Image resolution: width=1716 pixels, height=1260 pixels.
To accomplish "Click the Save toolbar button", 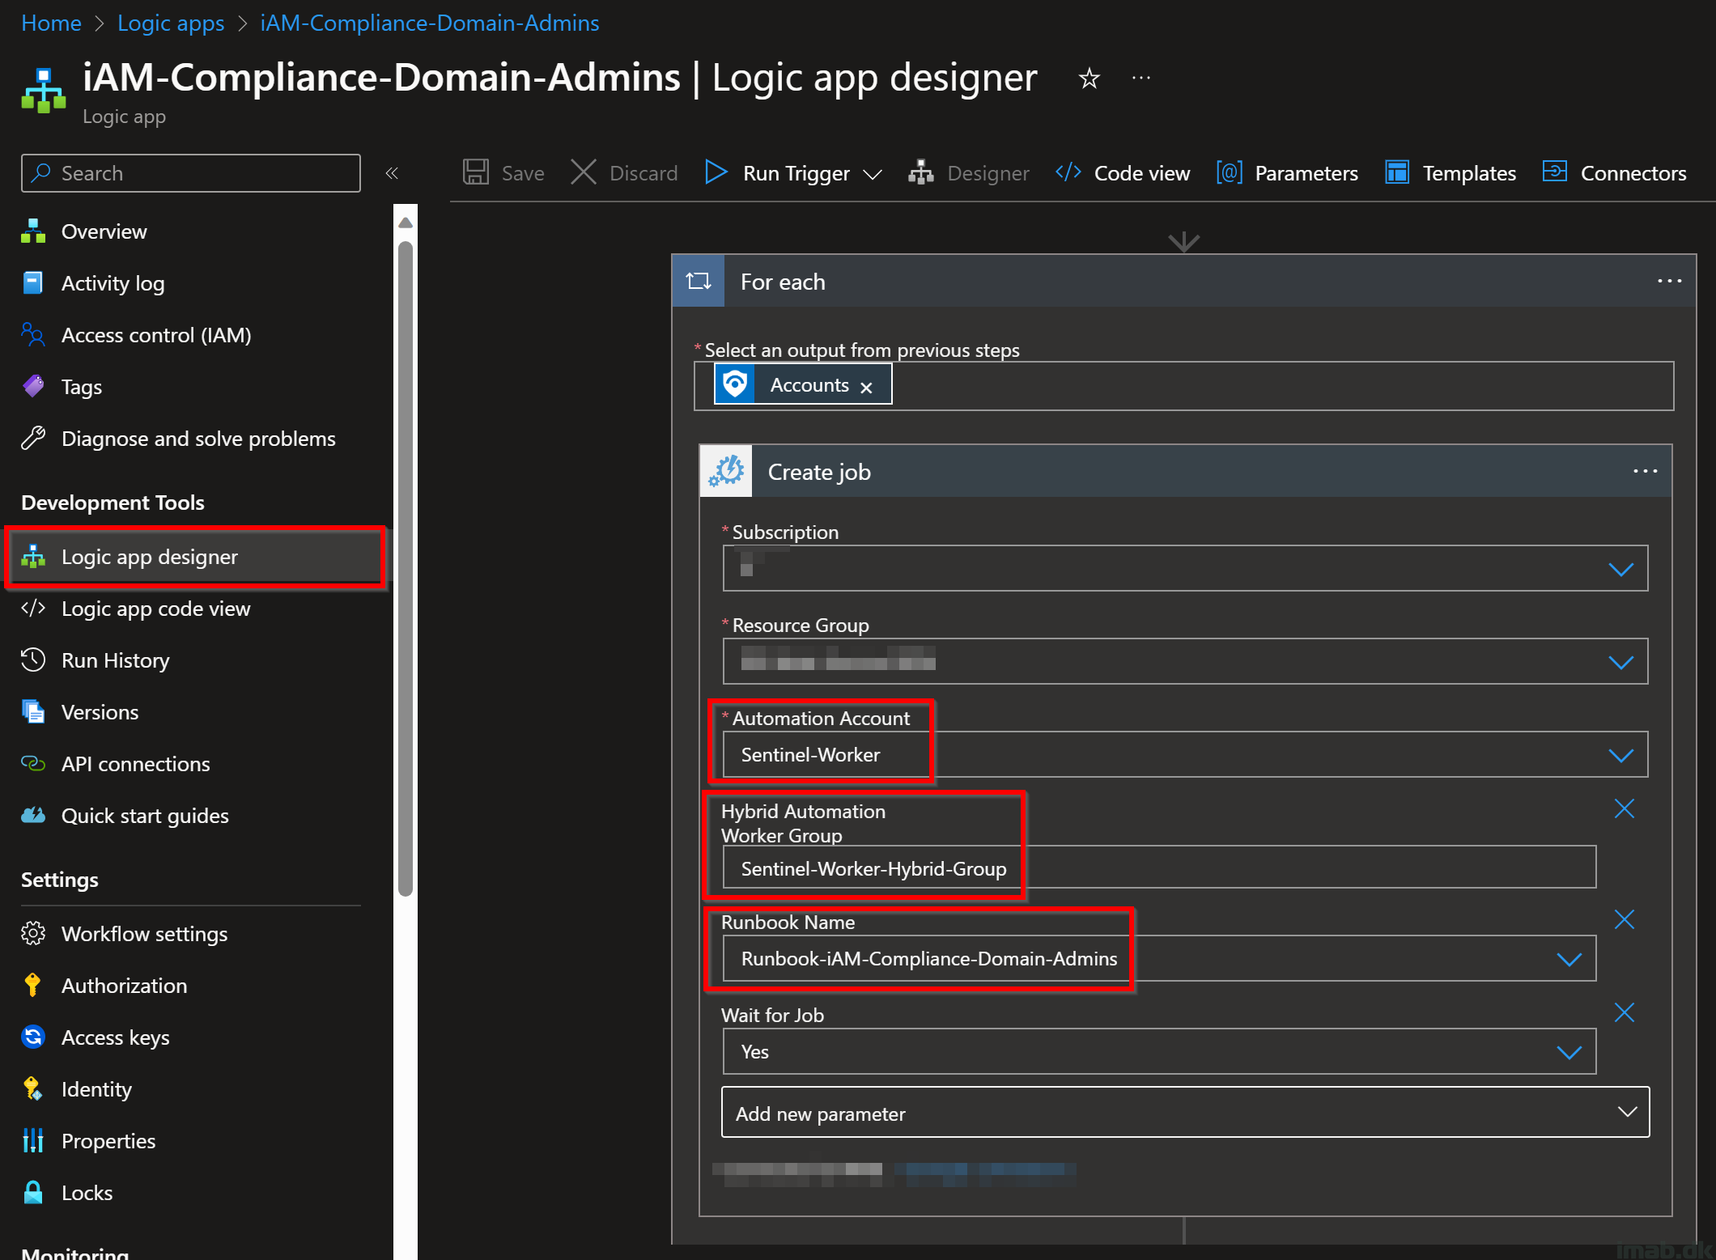I will [x=503, y=173].
